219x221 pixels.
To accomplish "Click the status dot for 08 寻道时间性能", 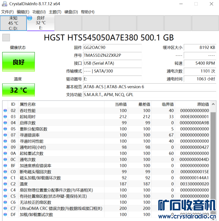I will point(5,141).
